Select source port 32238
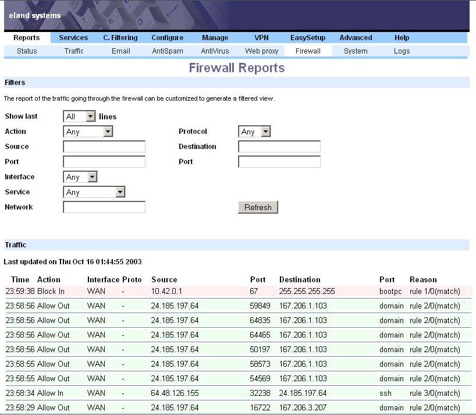 (260, 393)
